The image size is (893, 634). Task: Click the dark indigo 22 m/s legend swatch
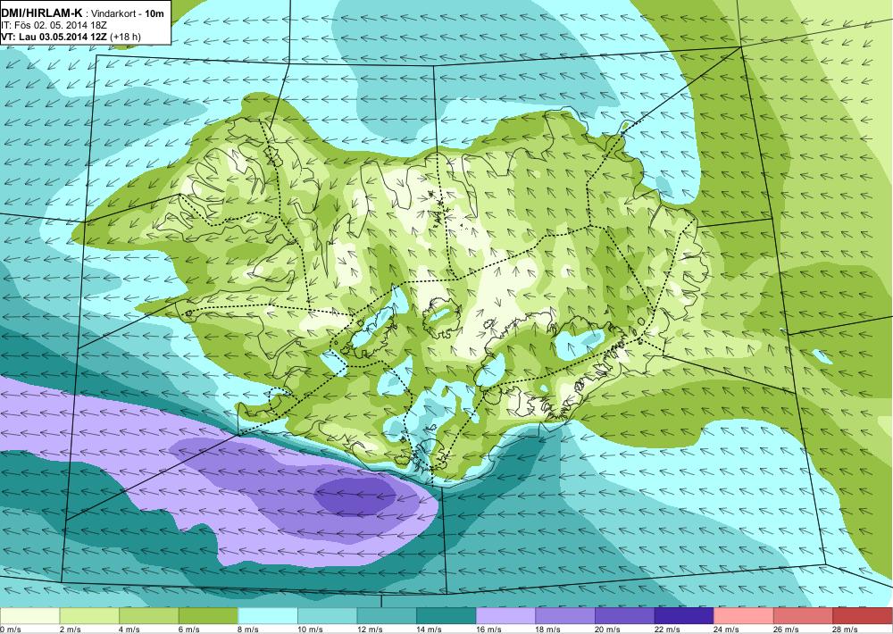(x=683, y=616)
